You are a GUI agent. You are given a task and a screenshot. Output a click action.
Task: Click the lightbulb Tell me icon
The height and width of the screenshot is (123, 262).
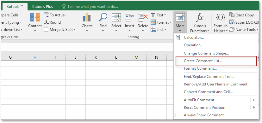pos(64,7)
